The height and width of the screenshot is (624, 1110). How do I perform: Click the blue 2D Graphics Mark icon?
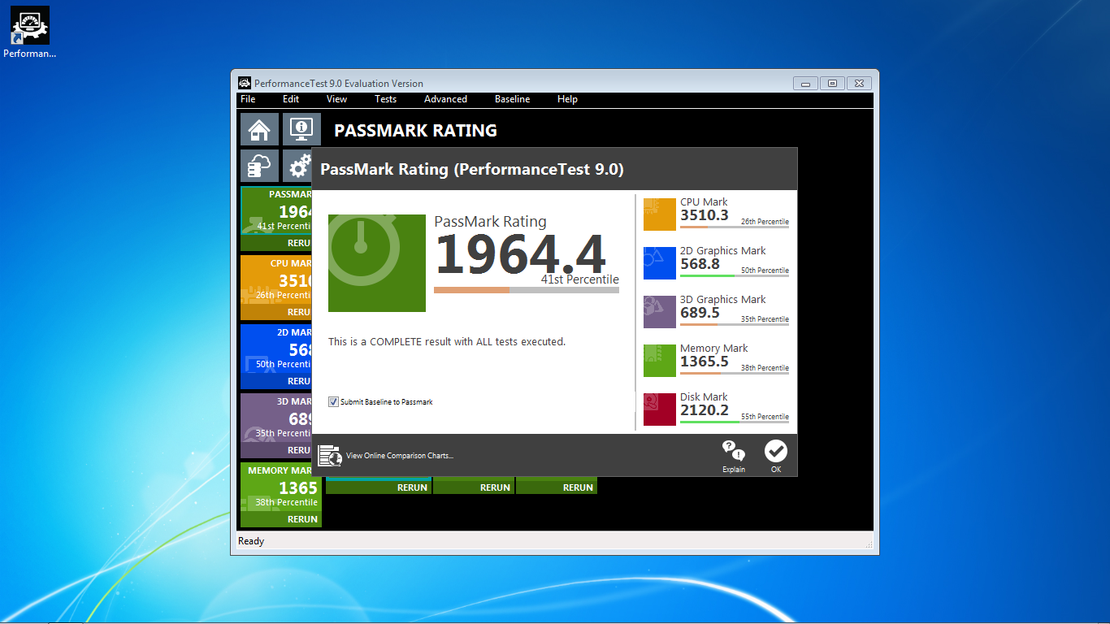(x=660, y=263)
